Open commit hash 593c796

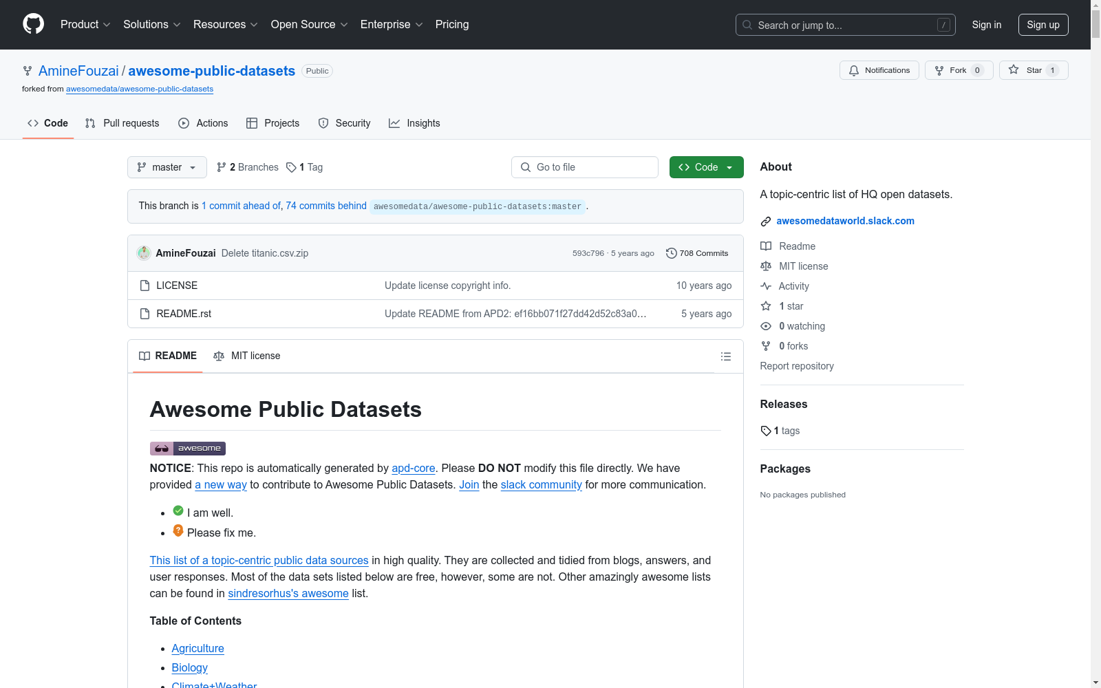pyautogui.click(x=588, y=253)
